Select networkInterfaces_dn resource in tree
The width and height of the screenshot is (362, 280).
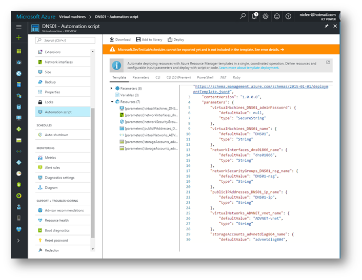click(x=149, y=115)
